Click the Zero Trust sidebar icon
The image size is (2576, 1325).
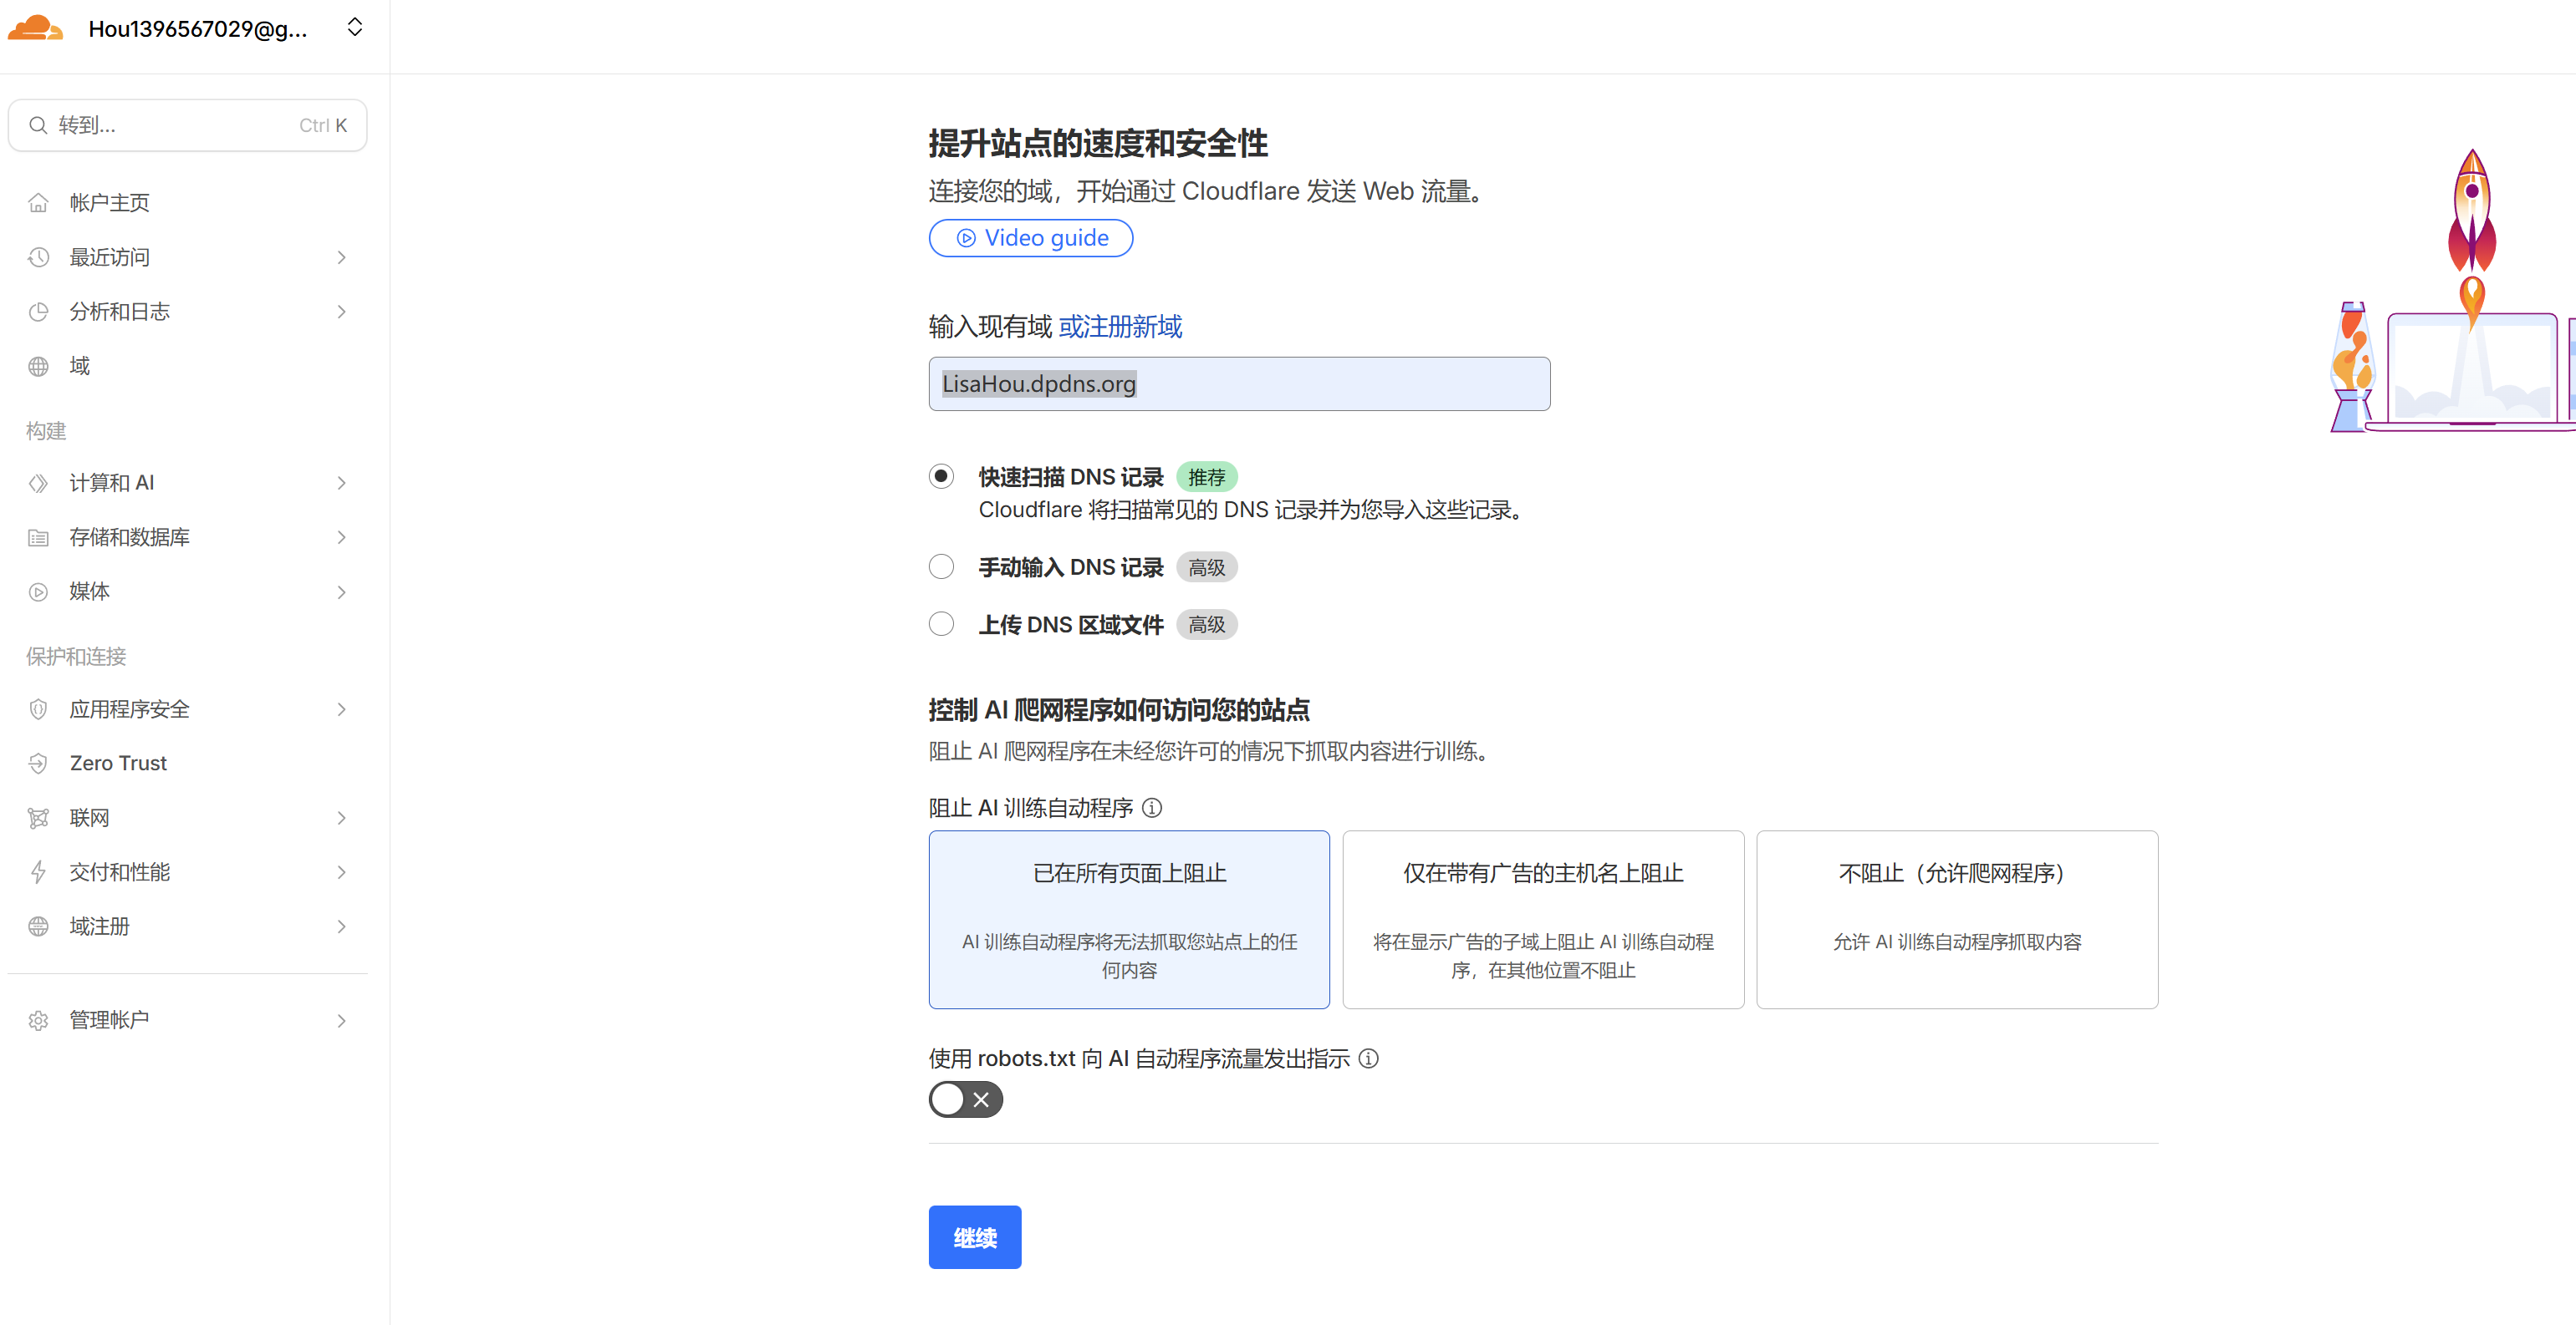[38, 764]
